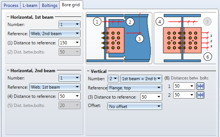
Task: Open the Web, 2nd beam reference dropdown
Action: tap(55, 34)
